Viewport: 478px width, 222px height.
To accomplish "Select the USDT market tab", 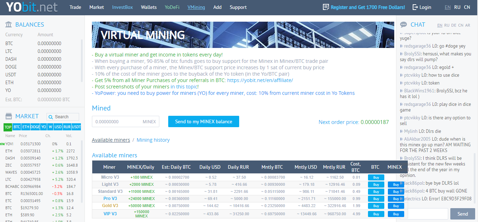I will pyautogui.click(x=76, y=127).
